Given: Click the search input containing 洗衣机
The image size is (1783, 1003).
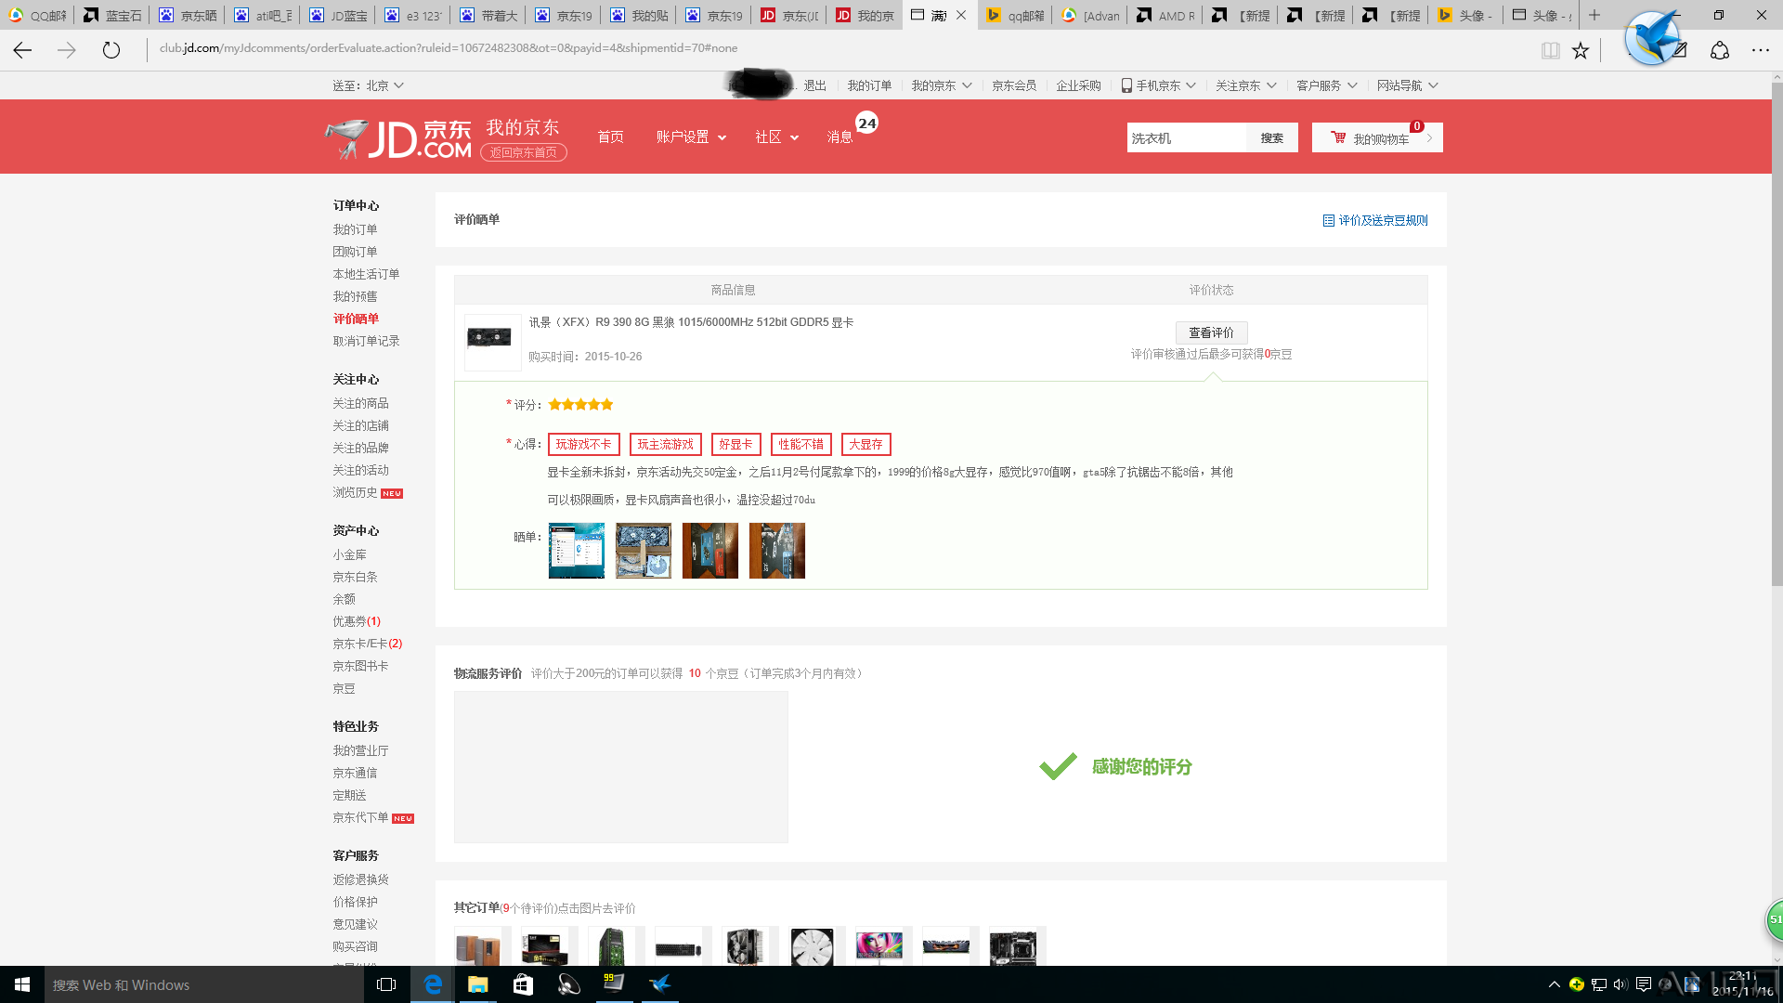Looking at the screenshot, I should point(1186,138).
